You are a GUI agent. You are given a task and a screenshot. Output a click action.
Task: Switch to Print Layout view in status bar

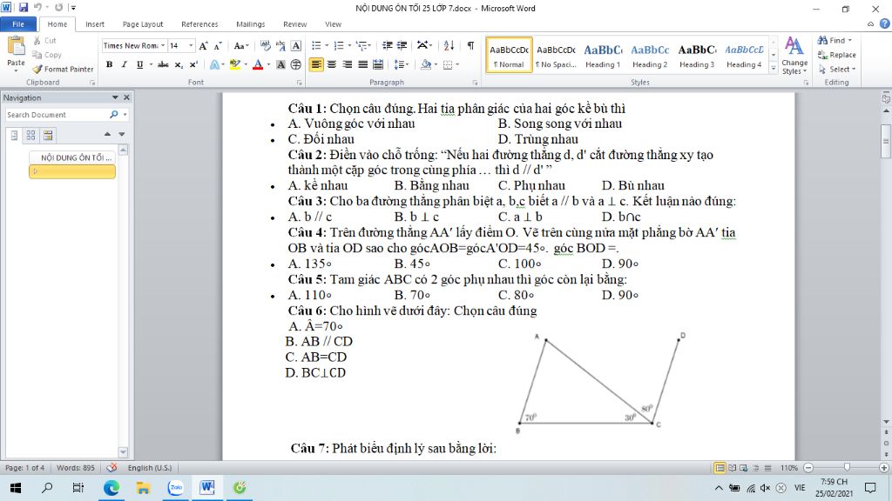tap(720, 468)
